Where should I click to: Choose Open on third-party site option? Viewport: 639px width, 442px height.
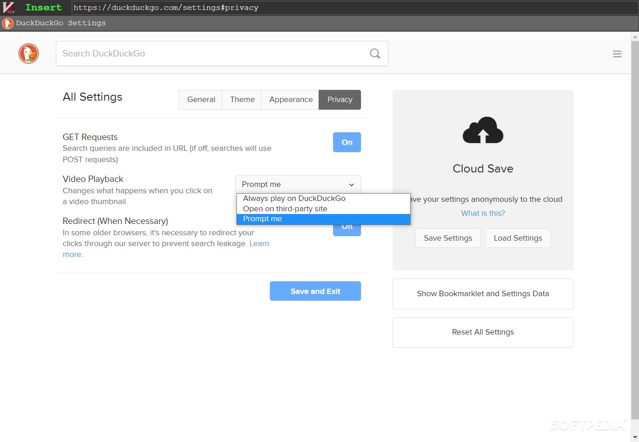(323, 209)
